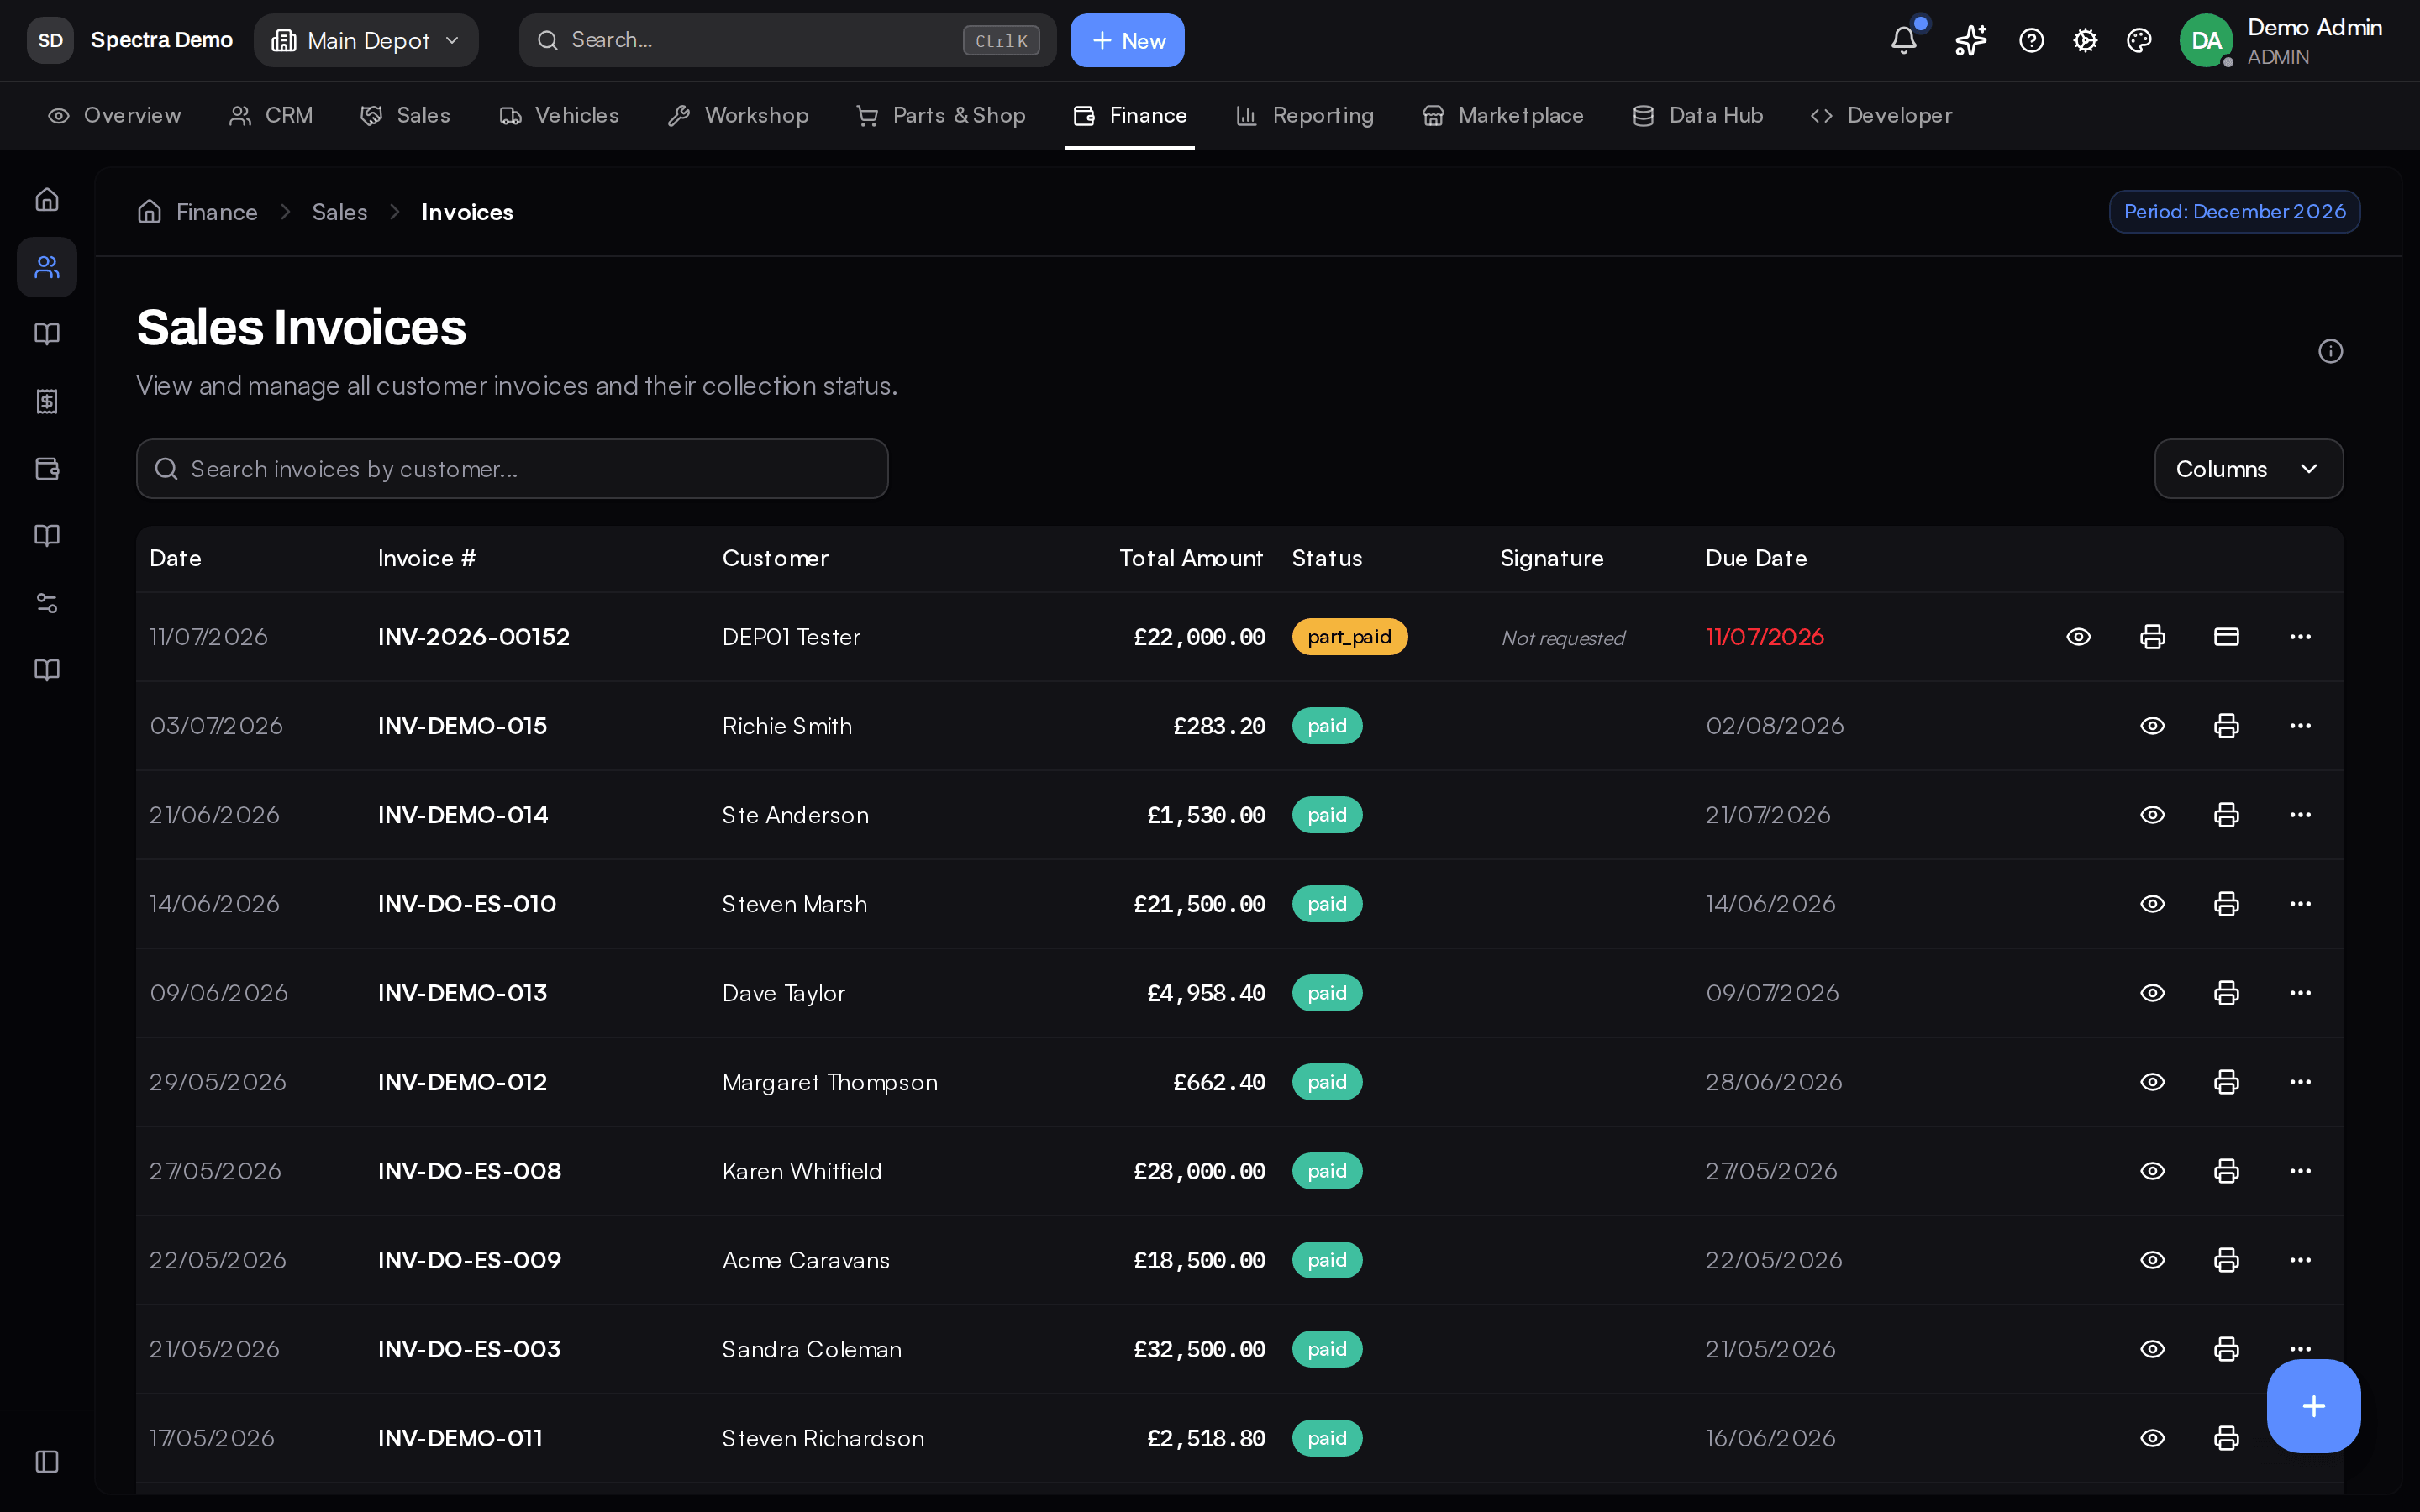This screenshot has height=1512, width=2420.
Task: Click the global Search field
Action: (x=787, y=40)
